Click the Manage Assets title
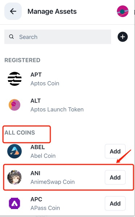Viewport: 135px width, 217px height. coord(52,11)
